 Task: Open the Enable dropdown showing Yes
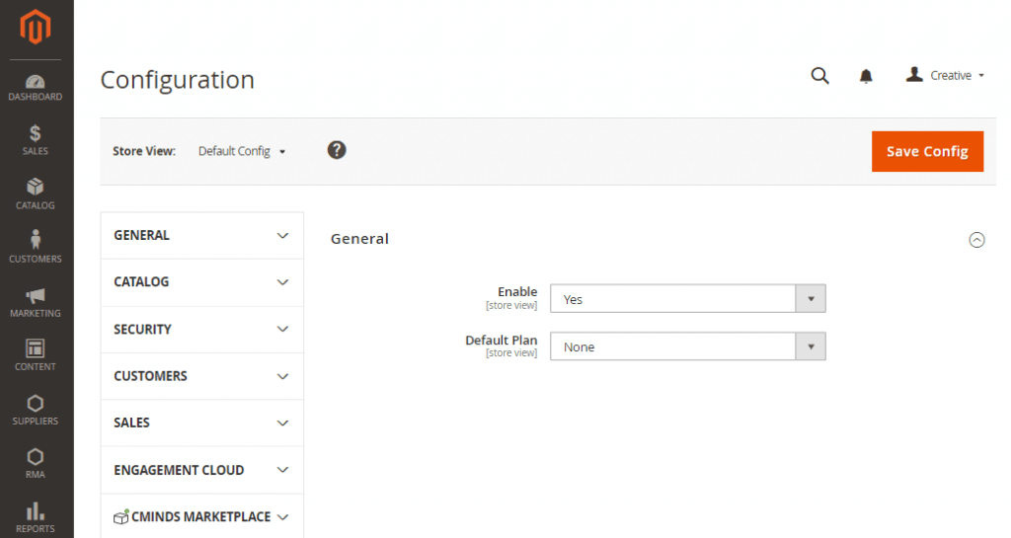[x=687, y=299]
